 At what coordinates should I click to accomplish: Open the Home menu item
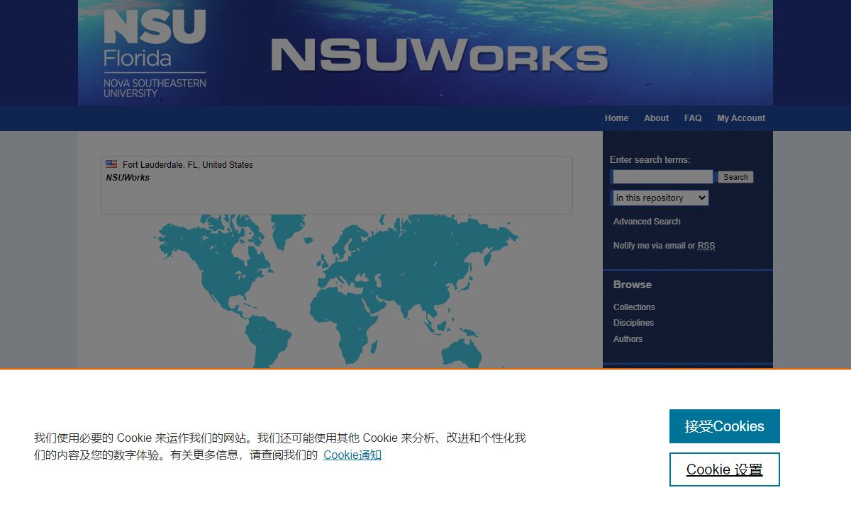(616, 118)
